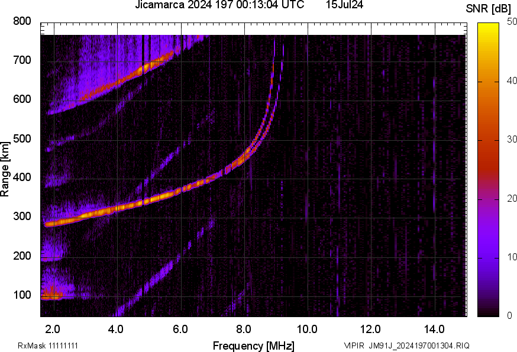Click the '10' colorbar tick label
517x352 pixels.
[512, 257]
